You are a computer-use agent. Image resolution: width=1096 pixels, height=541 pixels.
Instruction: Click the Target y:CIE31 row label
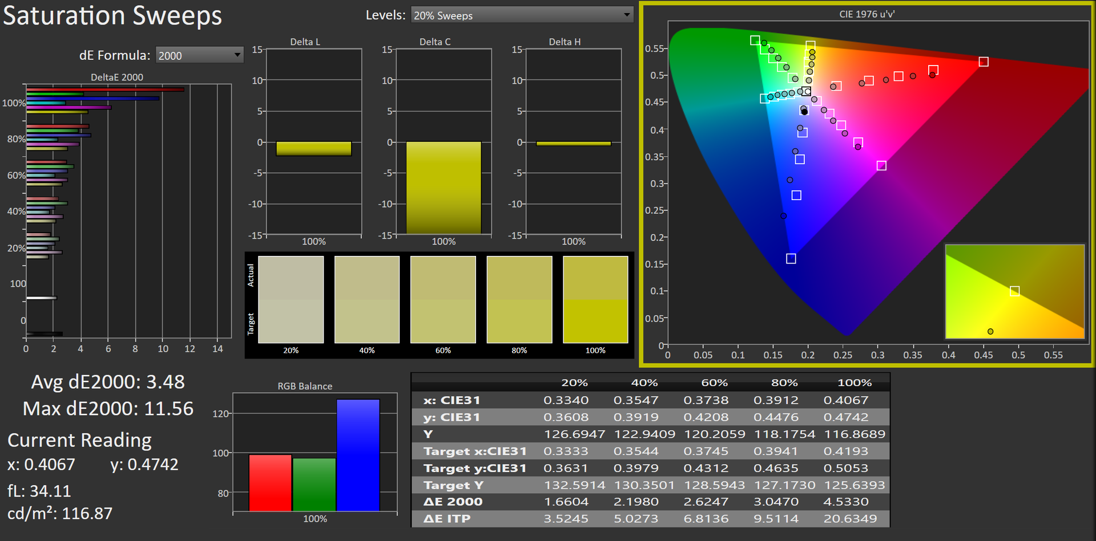click(x=475, y=468)
